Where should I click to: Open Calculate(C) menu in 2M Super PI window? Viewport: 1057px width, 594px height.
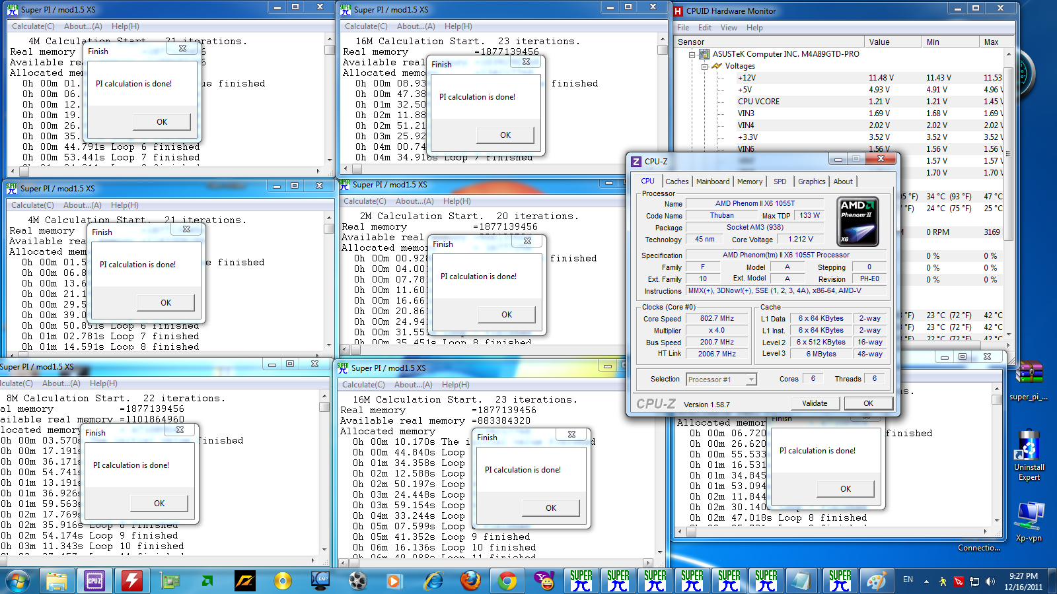365,201
